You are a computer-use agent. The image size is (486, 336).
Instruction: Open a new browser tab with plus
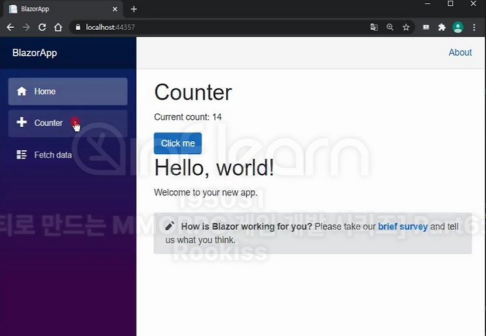(134, 9)
